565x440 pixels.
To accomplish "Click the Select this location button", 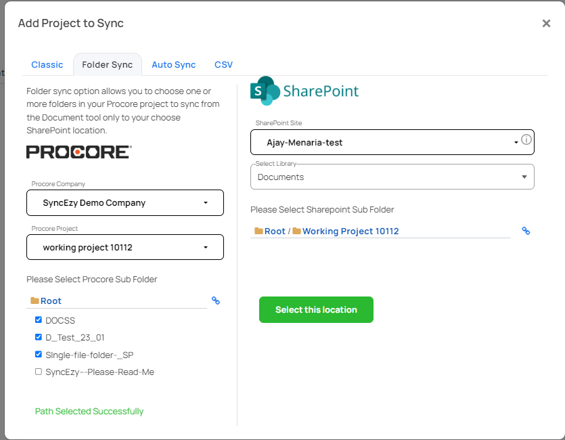I will (316, 309).
